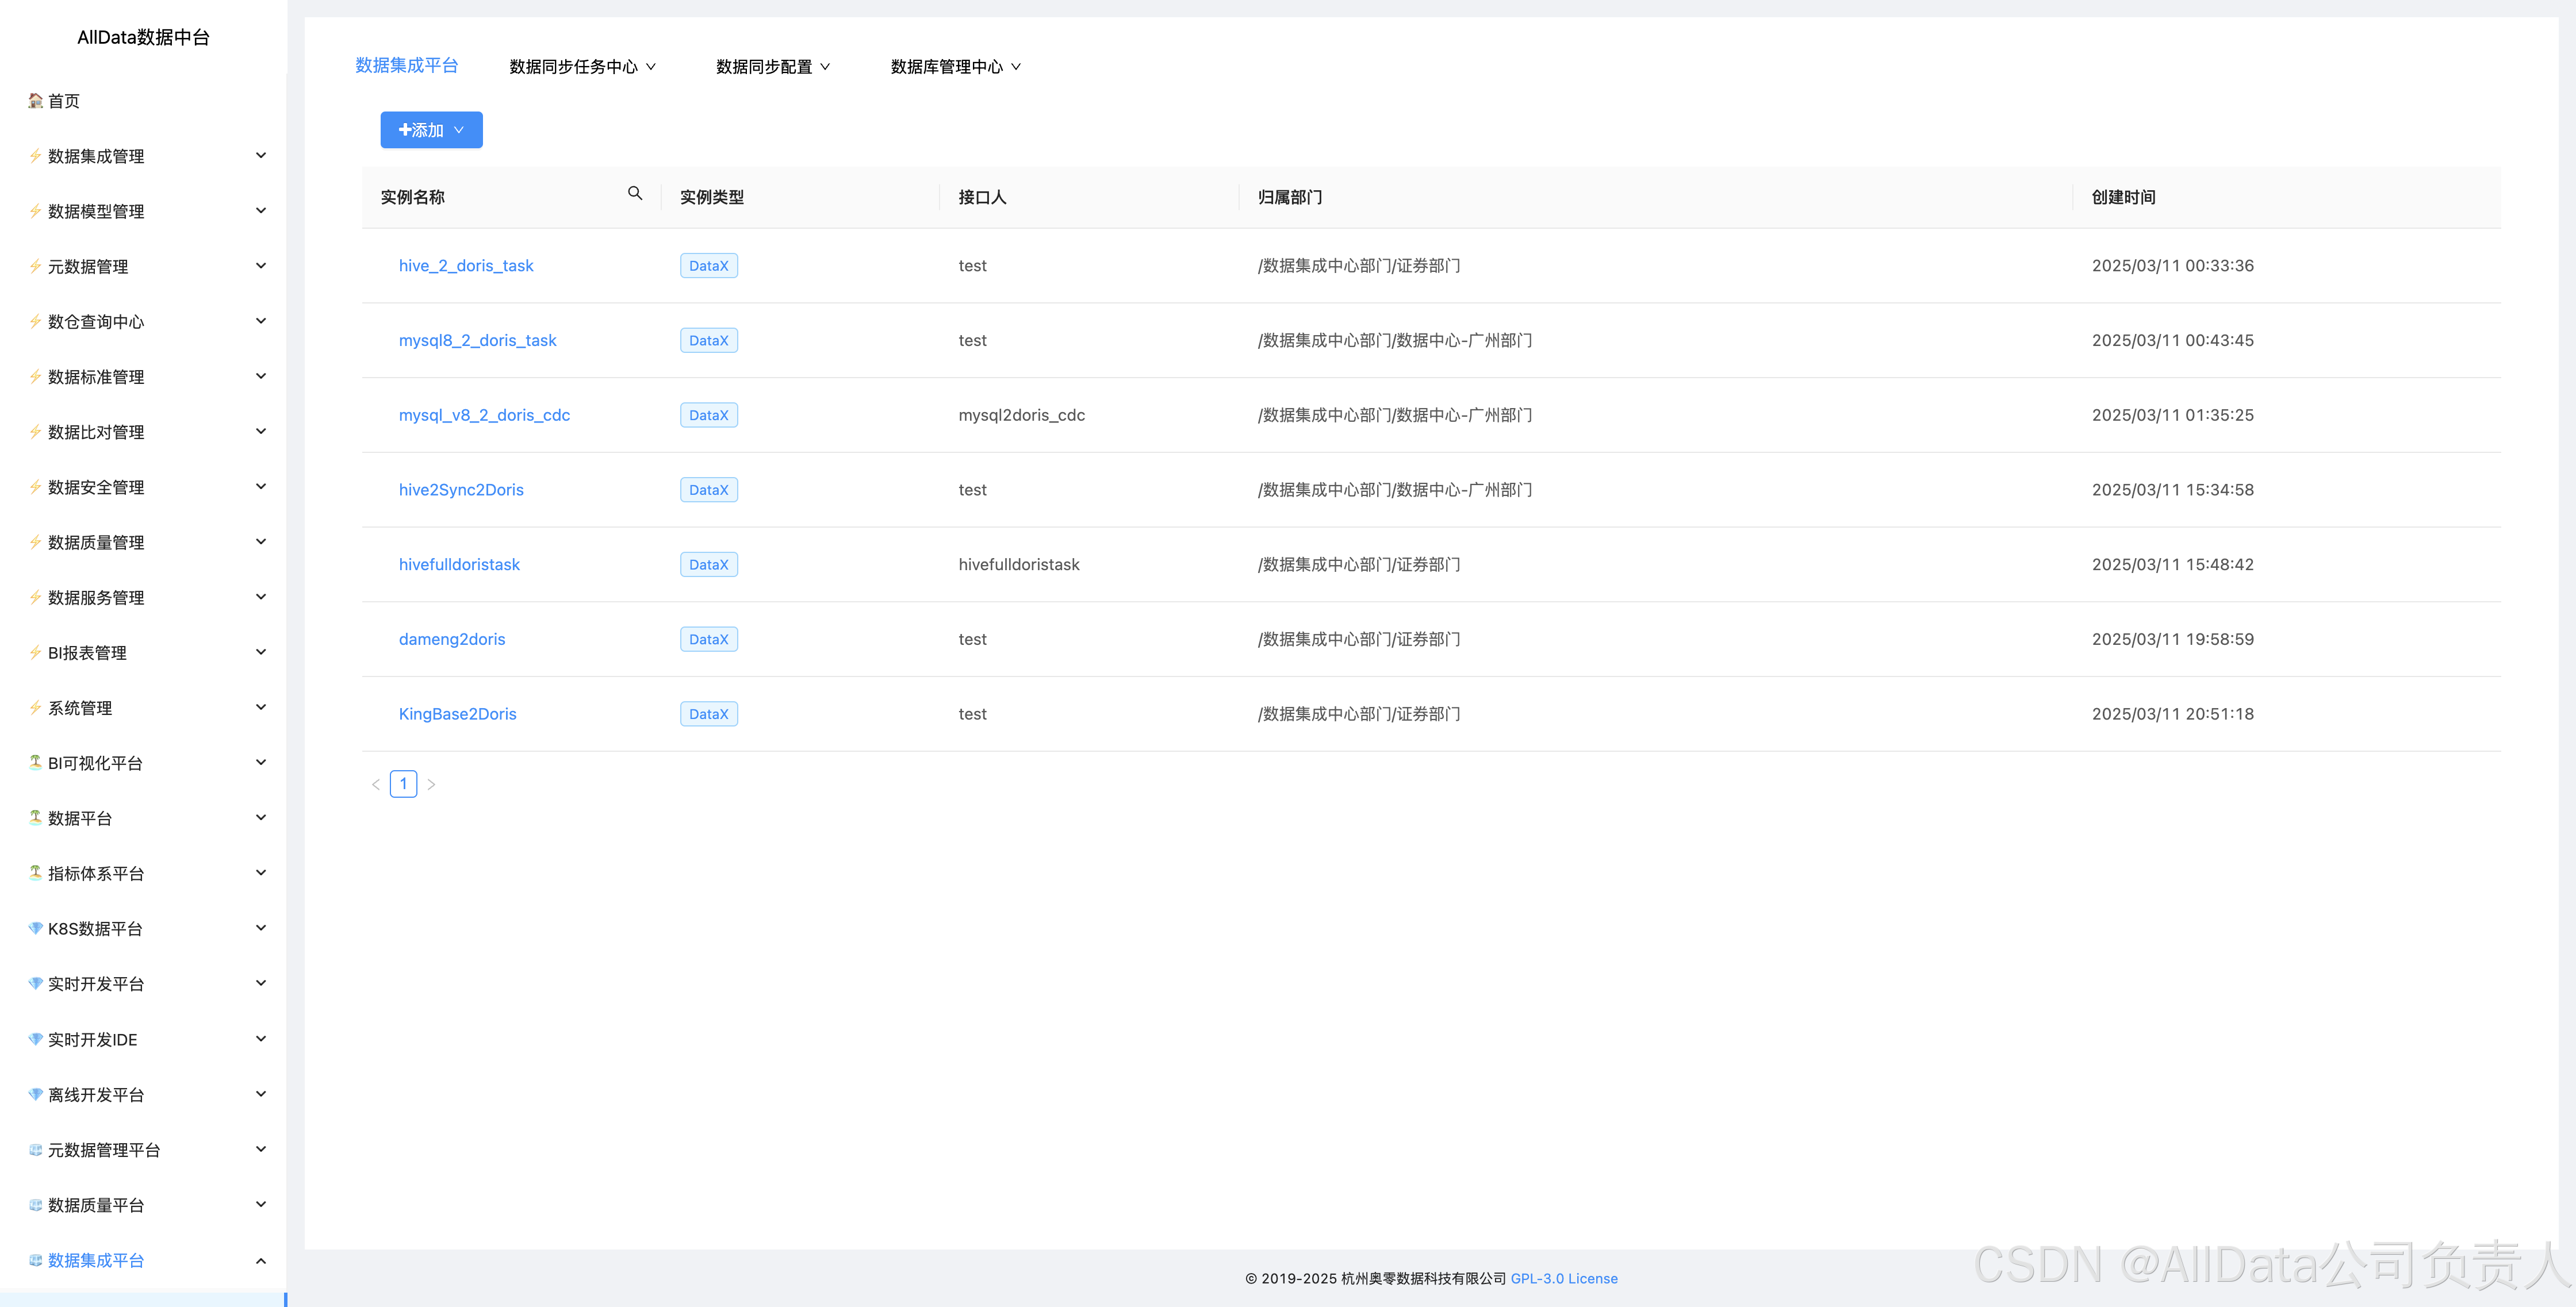Open hive2Sync2Doris instance link
This screenshot has height=1307, width=2576.
tap(461, 490)
